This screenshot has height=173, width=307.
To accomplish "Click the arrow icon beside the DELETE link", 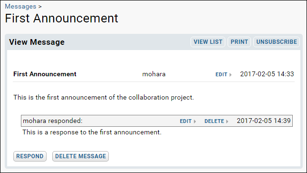I will 227,122.
